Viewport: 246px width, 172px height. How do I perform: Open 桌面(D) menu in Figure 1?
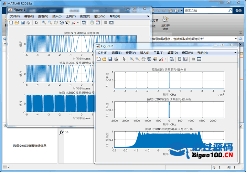pos(85,16)
